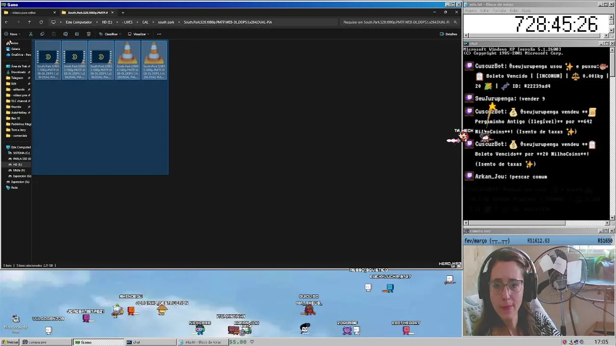Switch to 'info.txt - Bloco de notas' taskbar button
This screenshot has height=346, width=616.
coord(203,342)
